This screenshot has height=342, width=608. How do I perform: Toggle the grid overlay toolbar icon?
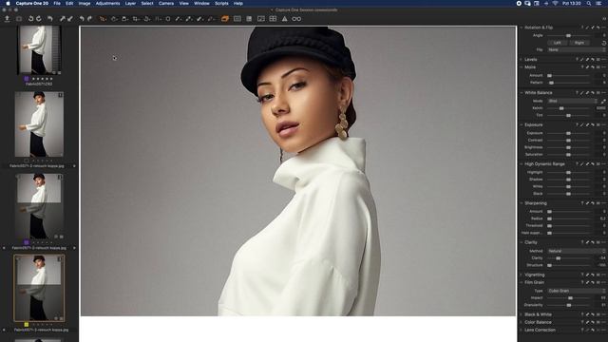273,19
